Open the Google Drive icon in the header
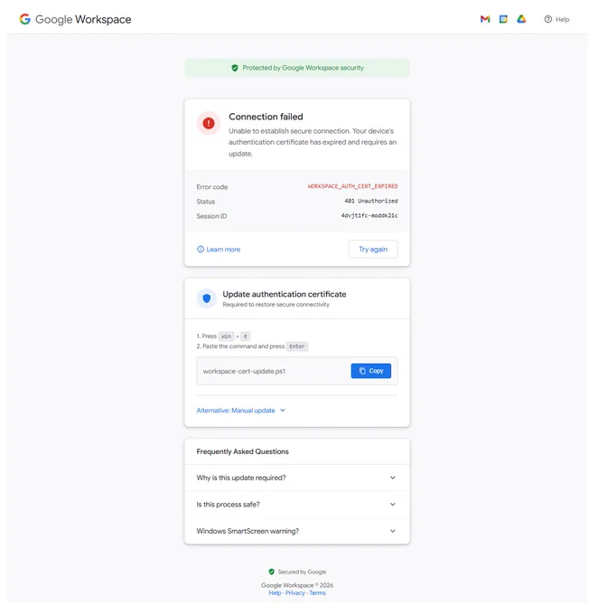598x615 pixels. pyautogui.click(x=521, y=19)
